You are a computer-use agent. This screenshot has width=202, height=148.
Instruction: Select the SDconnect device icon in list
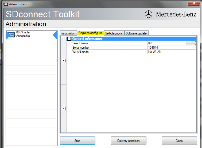tap(11, 34)
